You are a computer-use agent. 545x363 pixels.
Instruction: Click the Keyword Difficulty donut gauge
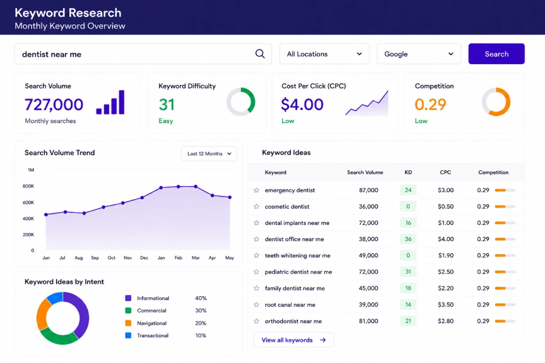click(241, 102)
